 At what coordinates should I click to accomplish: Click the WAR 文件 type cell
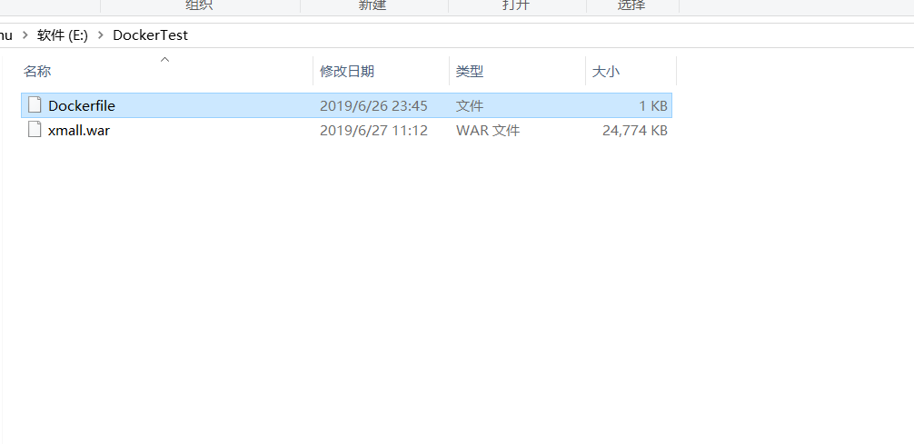click(x=487, y=131)
